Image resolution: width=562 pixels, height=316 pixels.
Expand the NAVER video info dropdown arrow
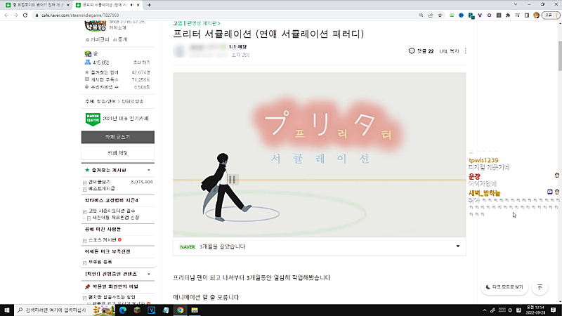click(458, 246)
